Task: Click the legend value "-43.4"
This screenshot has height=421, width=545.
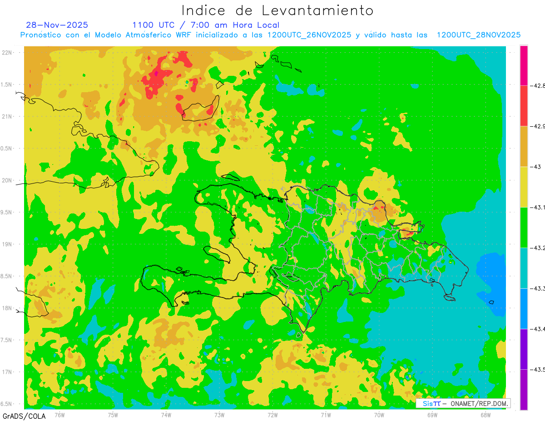Action: (537, 329)
